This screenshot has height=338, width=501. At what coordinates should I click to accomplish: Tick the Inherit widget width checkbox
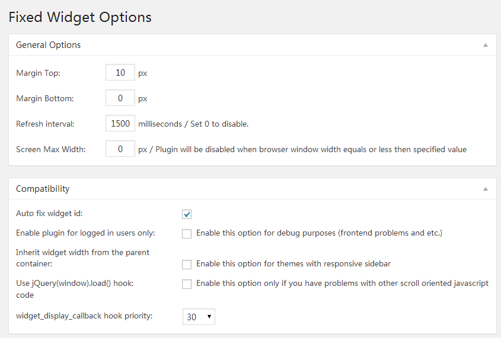tap(187, 264)
